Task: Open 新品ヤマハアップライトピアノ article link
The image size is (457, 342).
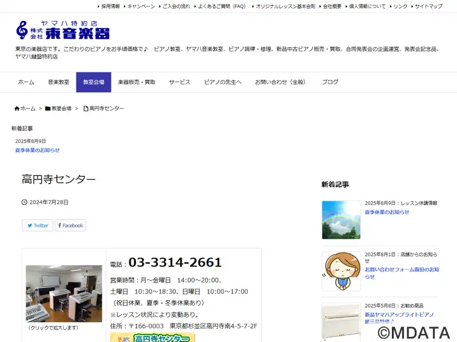Action: 399,318
